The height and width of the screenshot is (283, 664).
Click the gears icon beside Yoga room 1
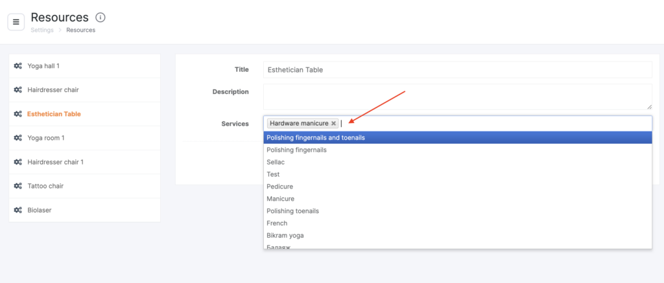pyautogui.click(x=18, y=138)
